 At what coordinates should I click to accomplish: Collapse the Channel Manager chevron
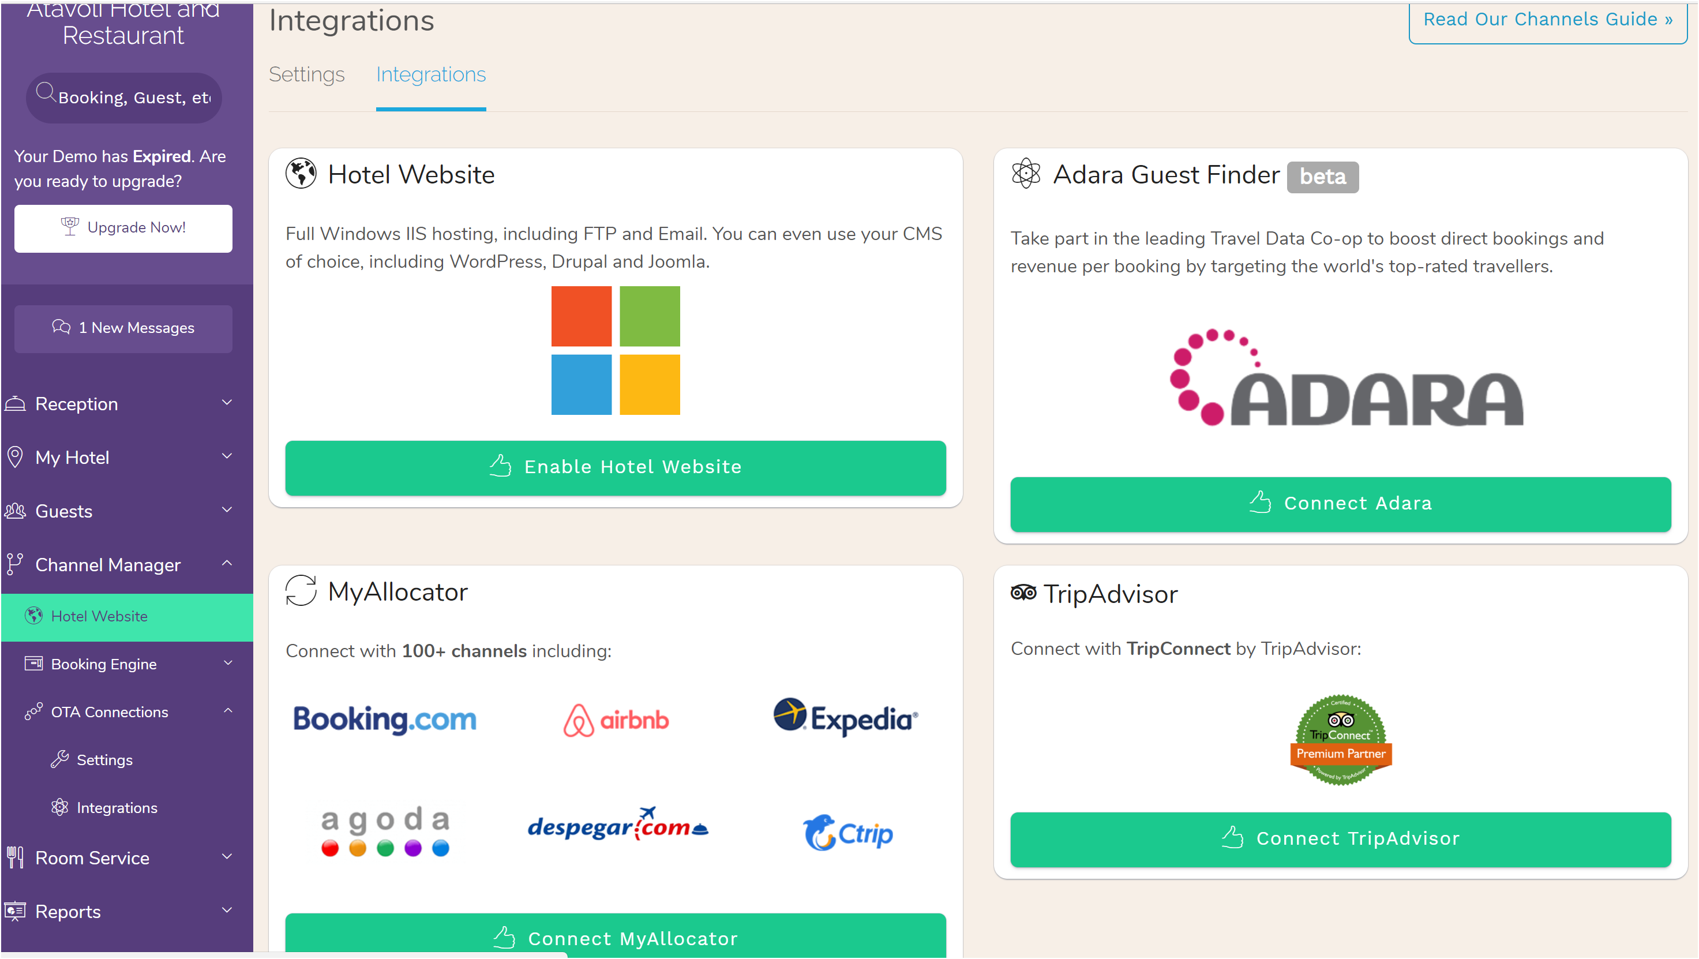(227, 563)
